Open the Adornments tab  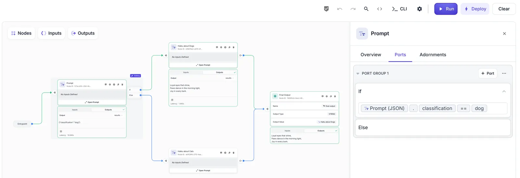point(433,55)
